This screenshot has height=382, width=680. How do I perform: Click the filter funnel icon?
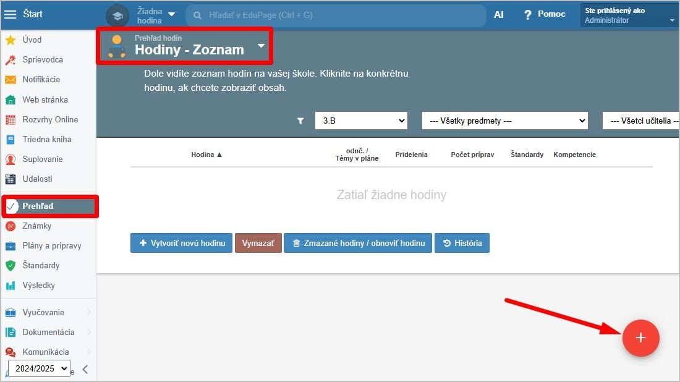300,121
